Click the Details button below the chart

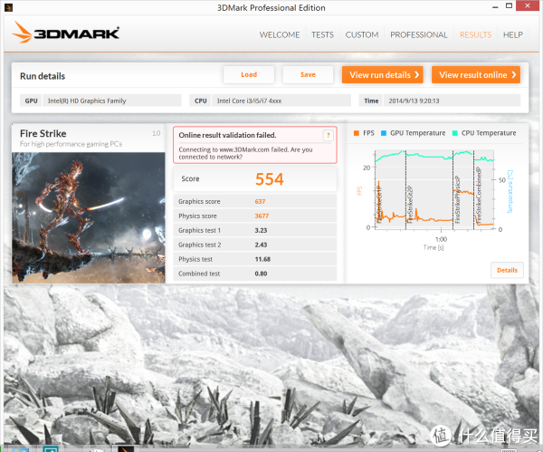click(x=507, y=270)
